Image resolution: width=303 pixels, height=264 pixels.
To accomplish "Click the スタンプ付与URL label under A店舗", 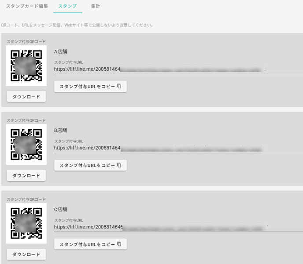I will tap(69, 62).
